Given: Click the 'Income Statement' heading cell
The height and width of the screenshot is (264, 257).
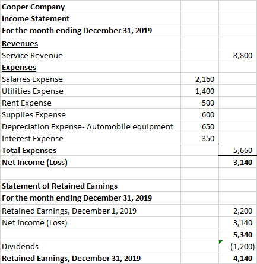Looking at the screenshot, I should (90, 18).
